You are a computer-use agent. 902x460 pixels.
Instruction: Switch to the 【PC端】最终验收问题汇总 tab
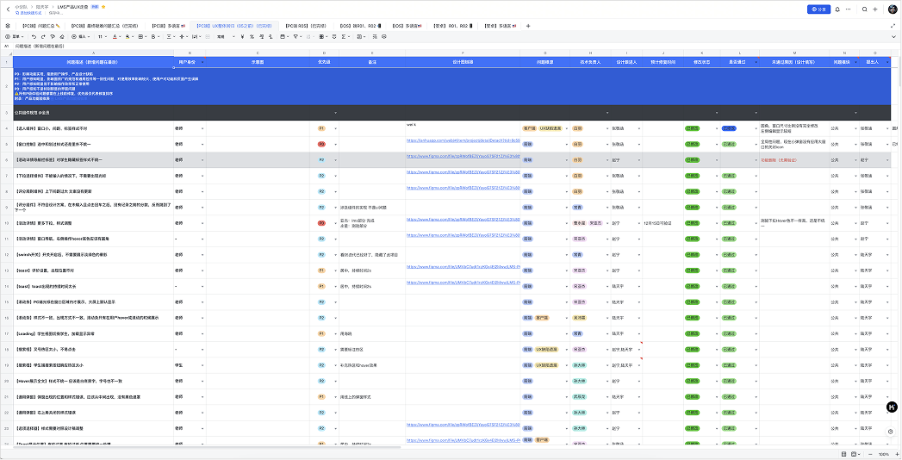click(x=104, y=26)
